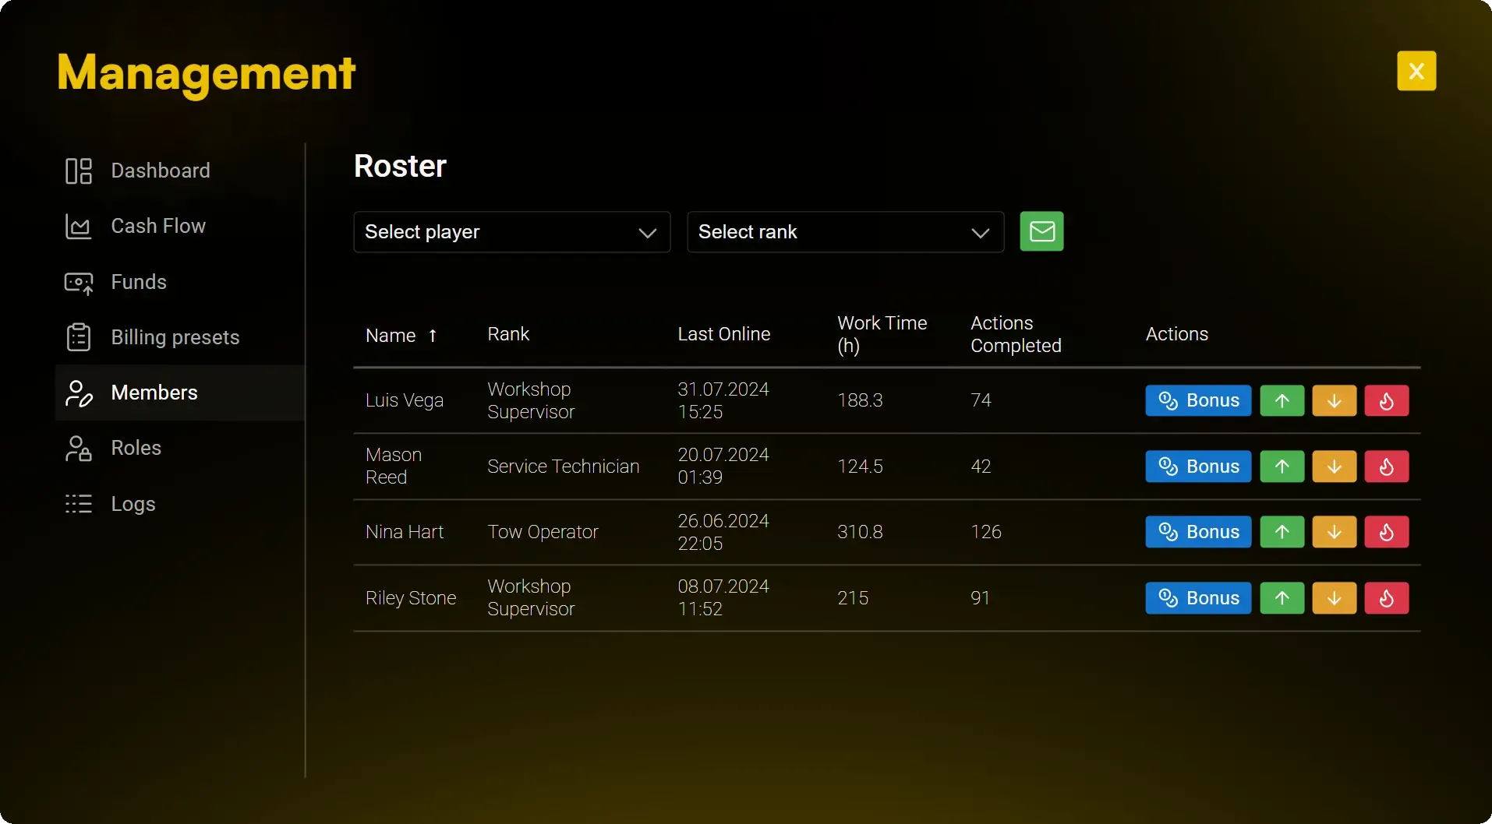Screen dimensions: 1492x824
Task: Give Mason Reed a Bonus
Action: (1198, 467)
